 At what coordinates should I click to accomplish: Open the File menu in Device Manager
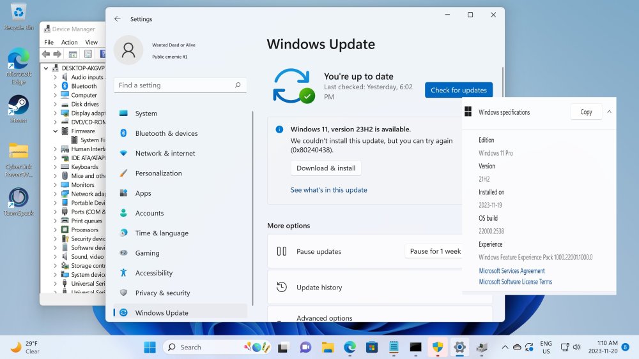click(x=49, y=42)
